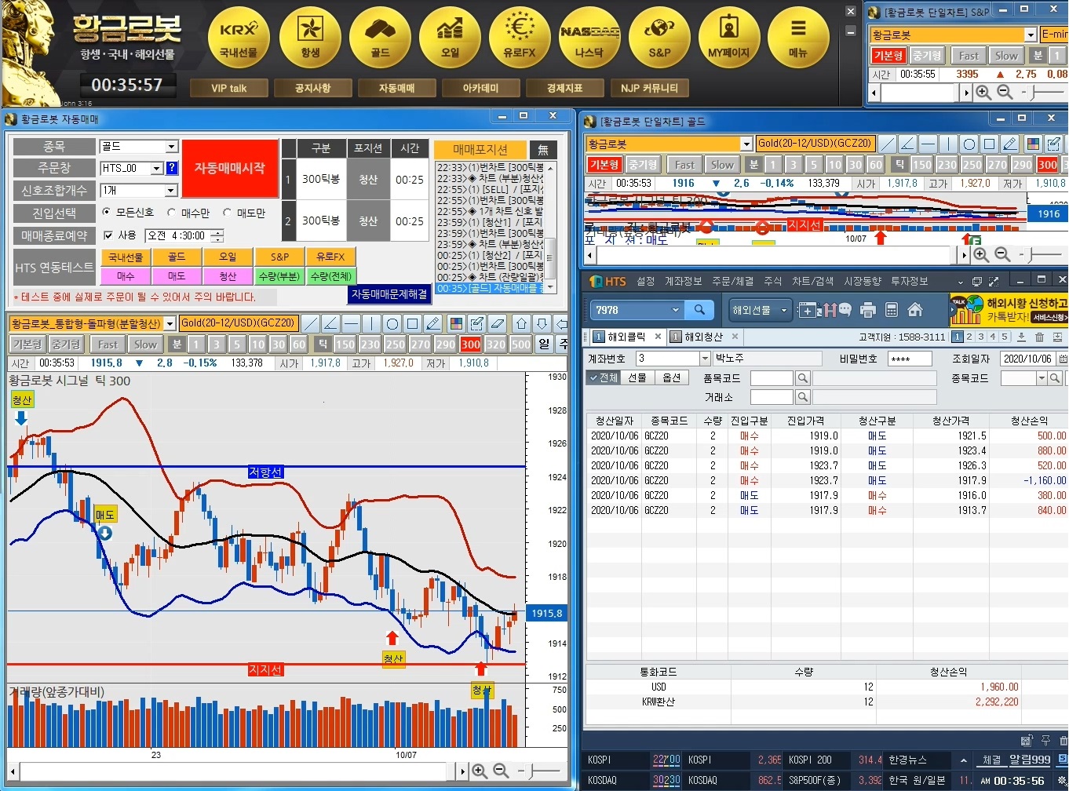Click the up arrow icon in main chart toolbar

[521, 323]
